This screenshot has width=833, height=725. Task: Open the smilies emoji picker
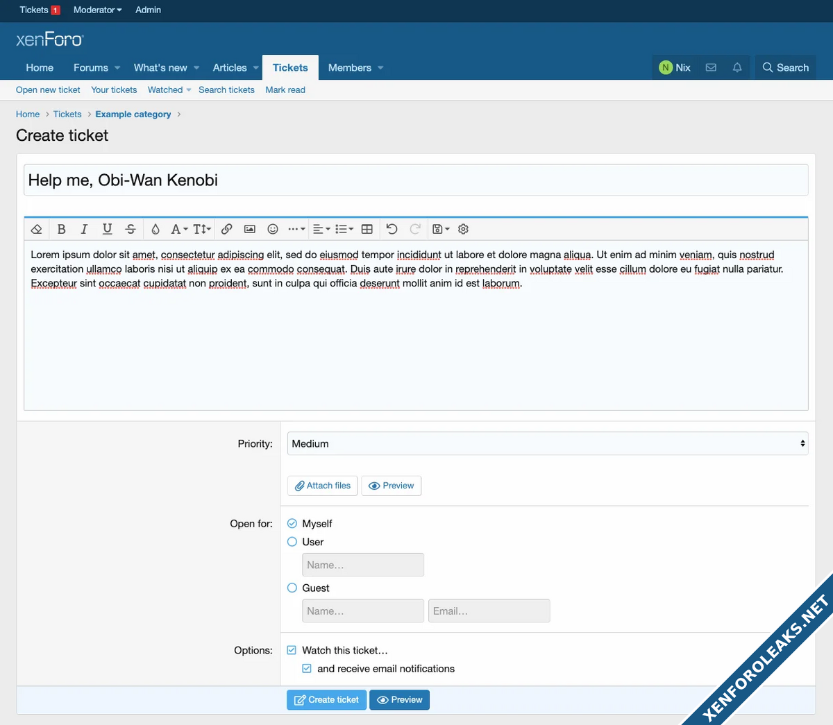point(273,229)
